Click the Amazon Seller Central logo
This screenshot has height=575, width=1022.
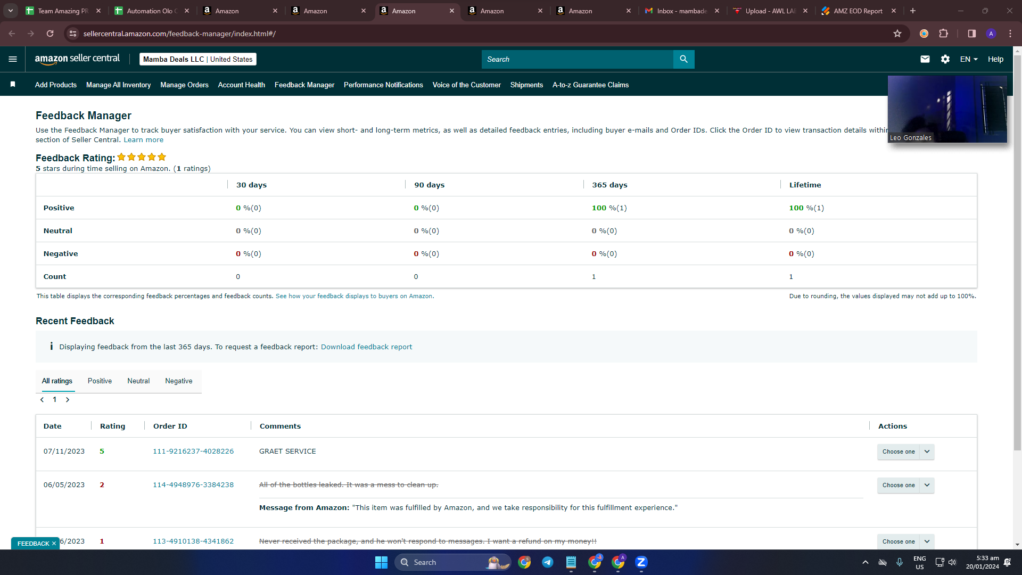click(77, 59)
